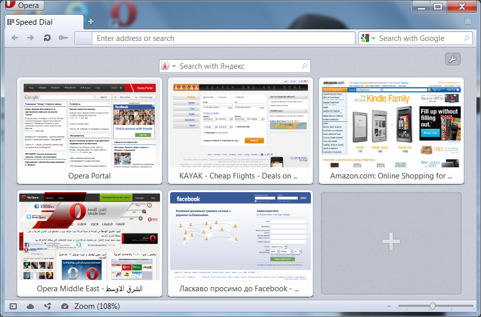Open Opera Link cloud icon
481x317 pixels.
click(30, 306)
